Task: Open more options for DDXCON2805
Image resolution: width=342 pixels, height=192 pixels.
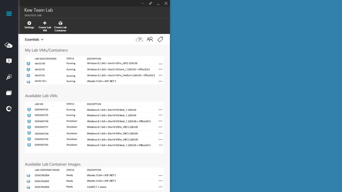Action: pyautogui.click(x=160, y=181)
